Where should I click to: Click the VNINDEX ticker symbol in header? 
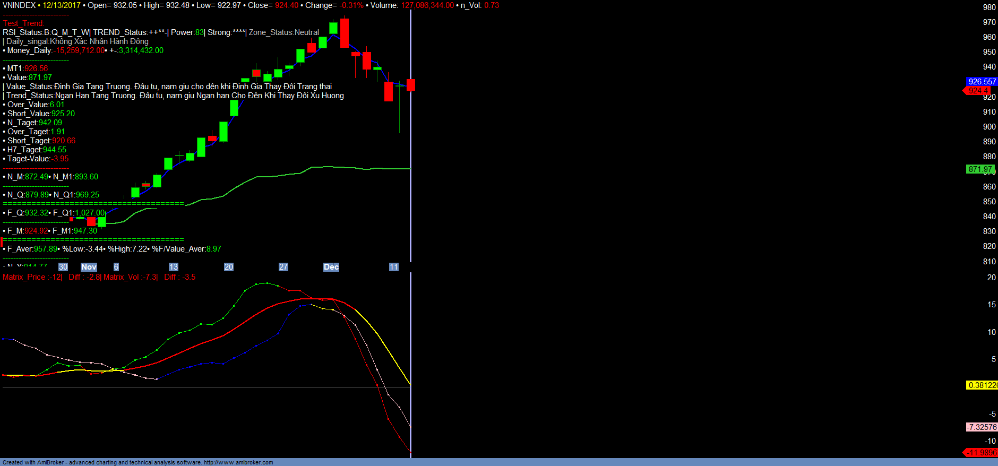coord(19,5)
